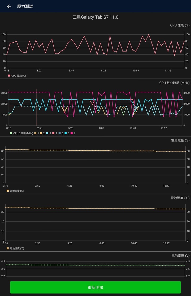The width and height of the screenshot is (191, 296).
Task: Tap the 5:26 label under the CPU clock chart
Action: click(x=71, y=128)
